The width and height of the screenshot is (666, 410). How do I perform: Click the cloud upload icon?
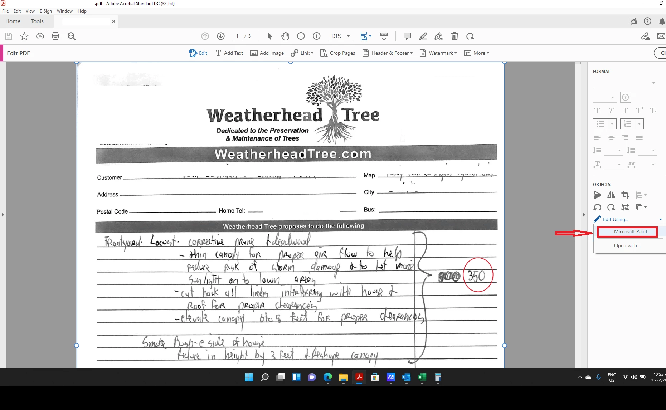40,36
